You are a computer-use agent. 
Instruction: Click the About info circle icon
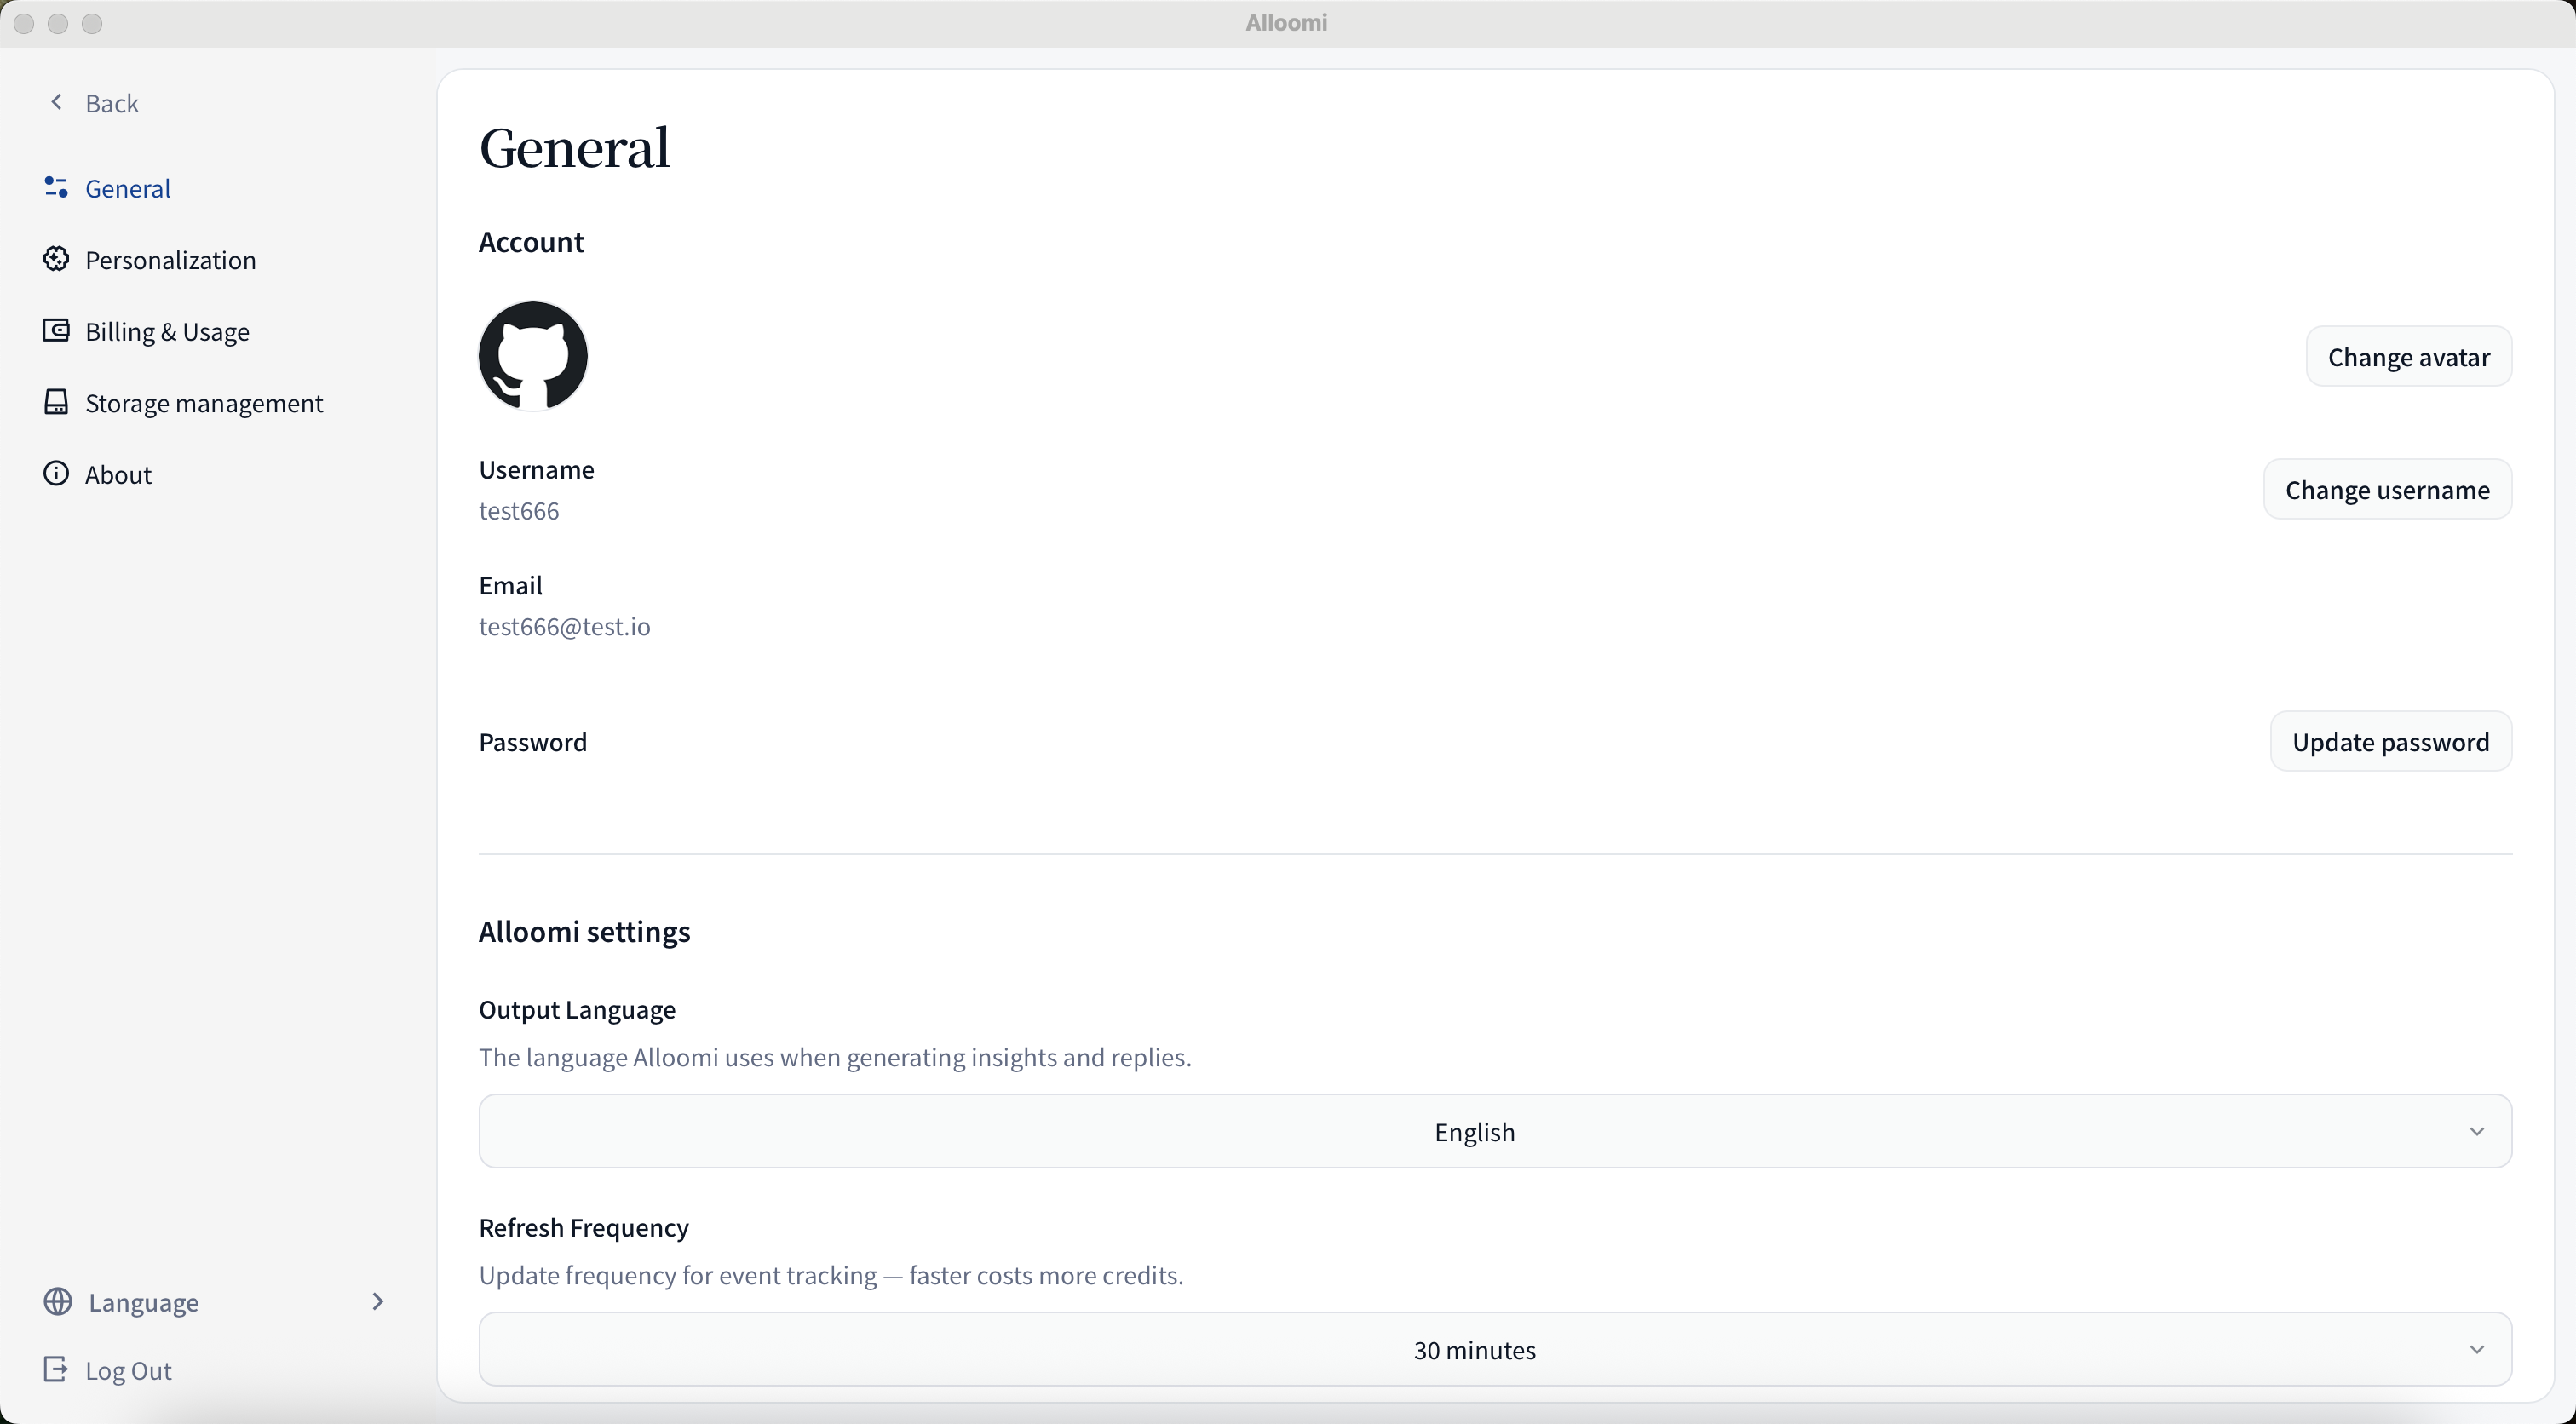[56, 474]
